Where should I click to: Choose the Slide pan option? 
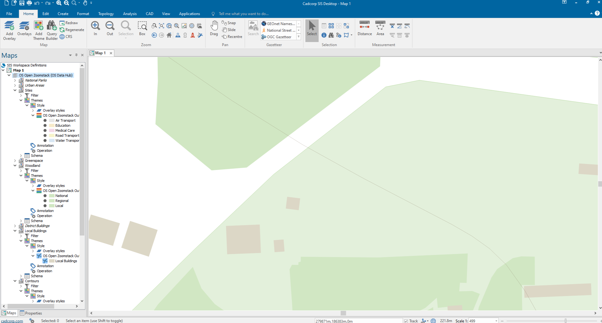point(229,30)
